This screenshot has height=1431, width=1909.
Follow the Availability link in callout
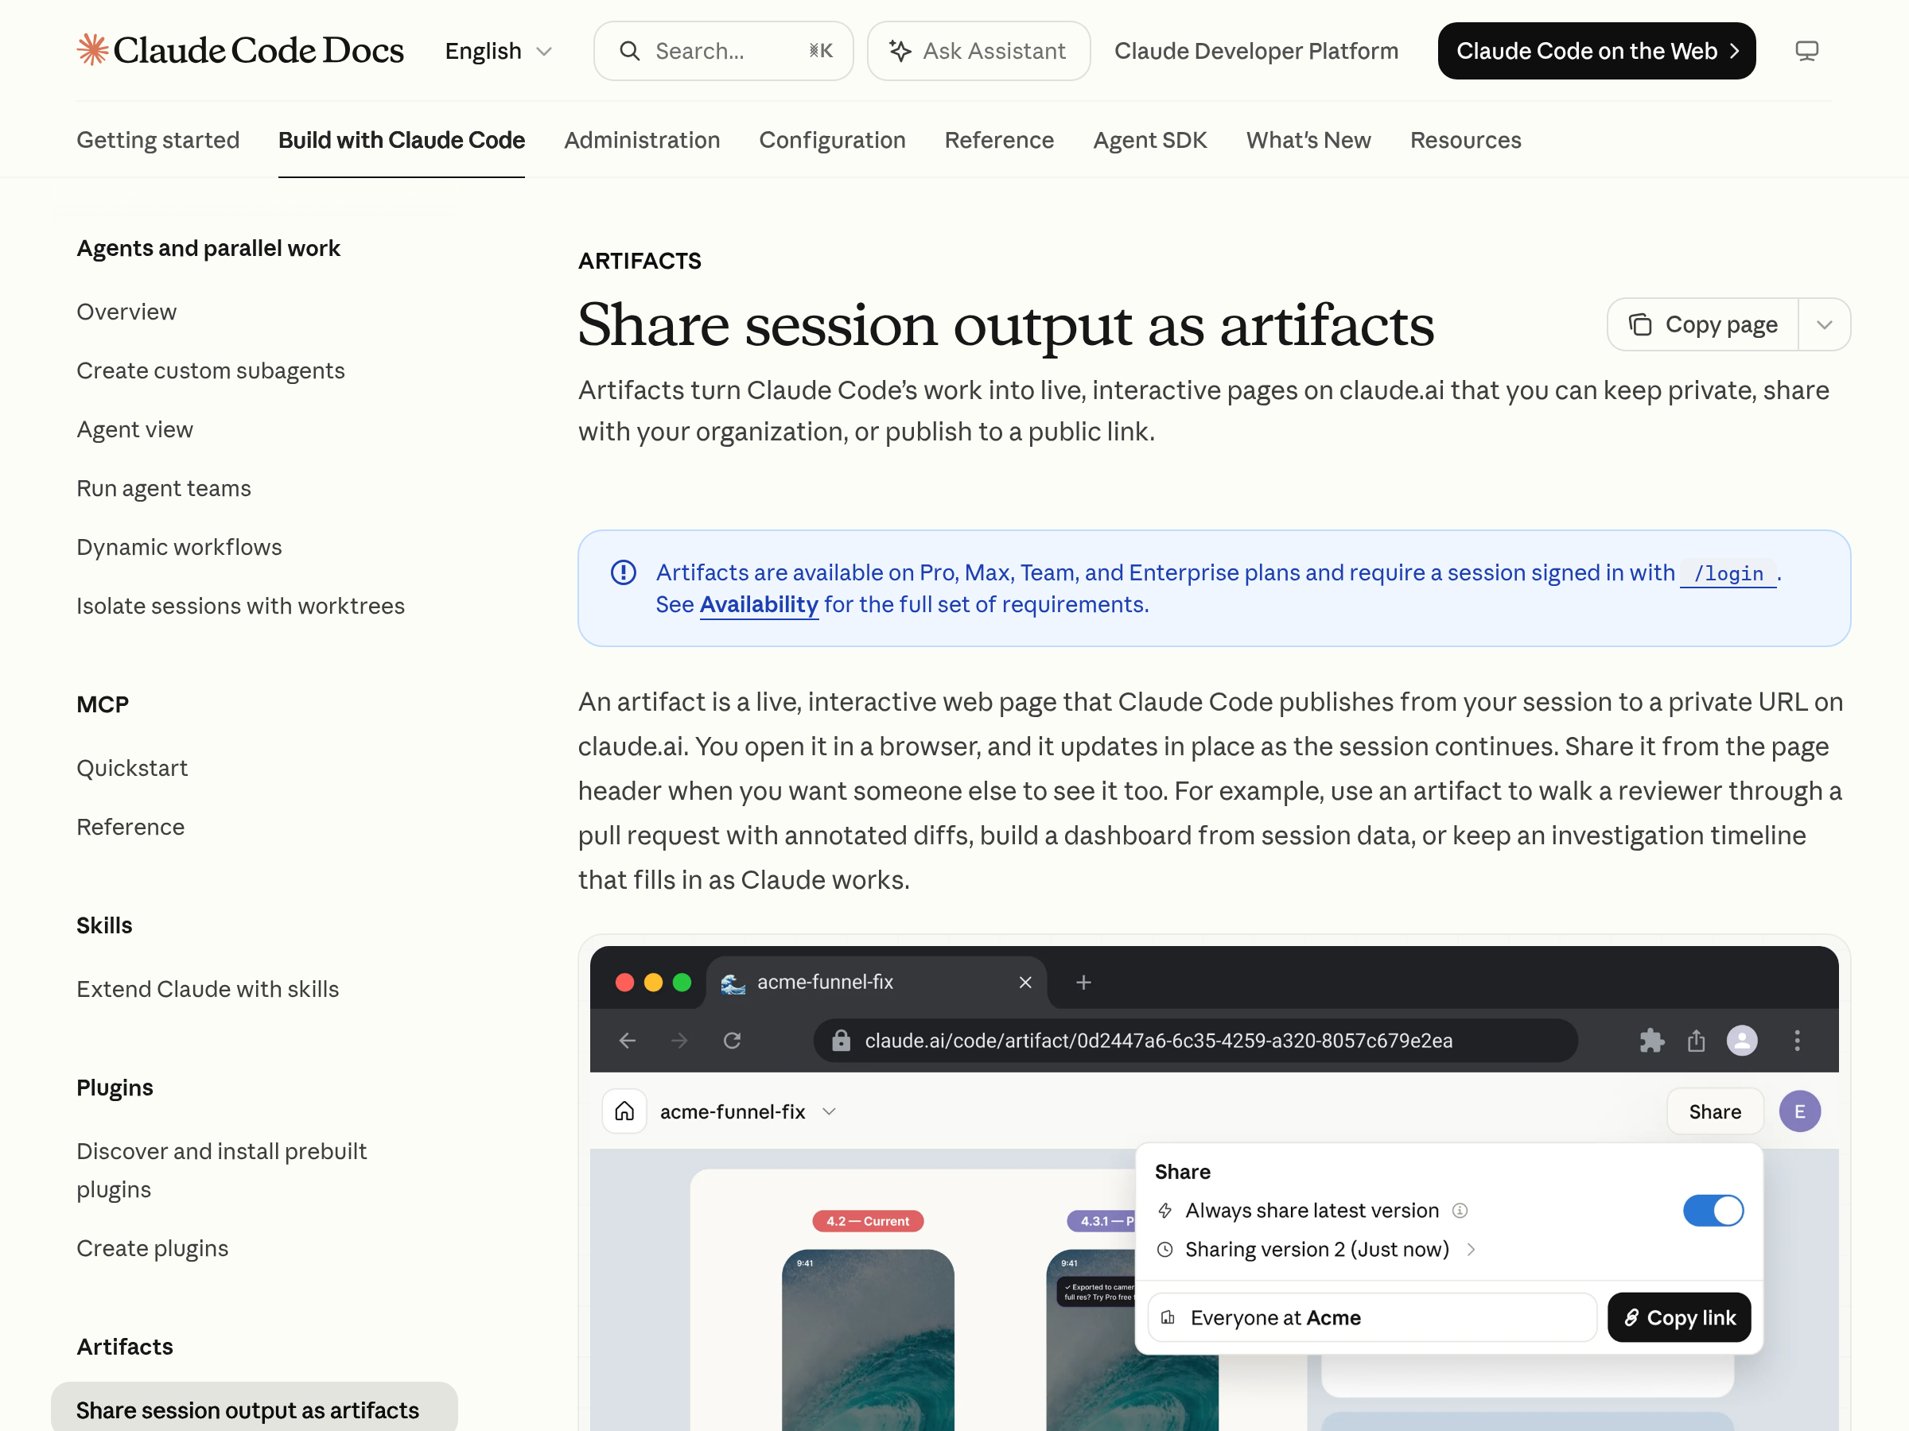759,605
